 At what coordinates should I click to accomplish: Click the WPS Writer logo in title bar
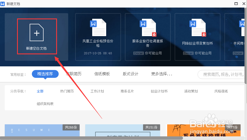[3, 4]
